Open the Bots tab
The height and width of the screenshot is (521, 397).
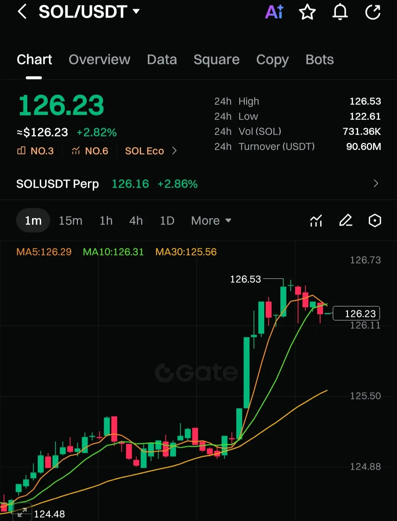[x=319, y=60]
